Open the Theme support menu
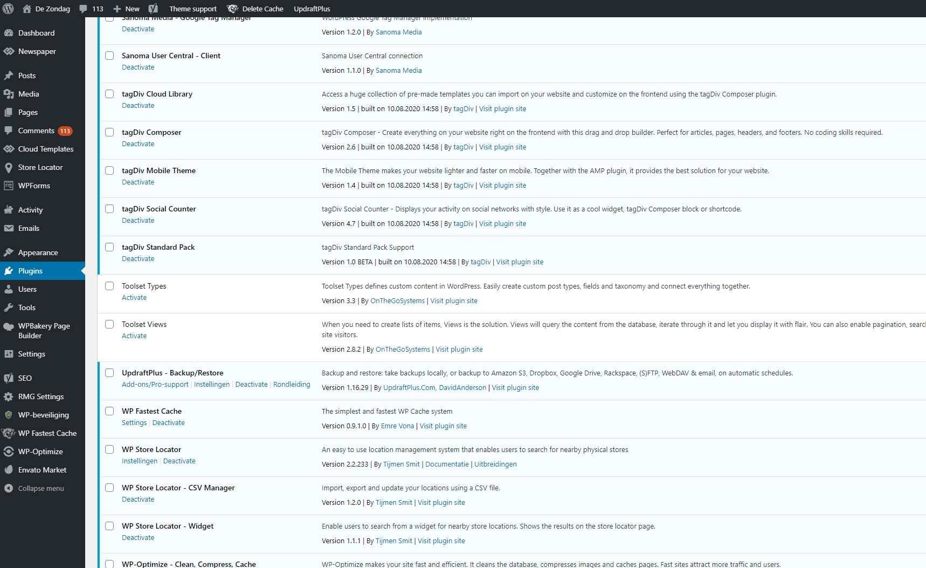The image size is (926, 568). (193, 9)
